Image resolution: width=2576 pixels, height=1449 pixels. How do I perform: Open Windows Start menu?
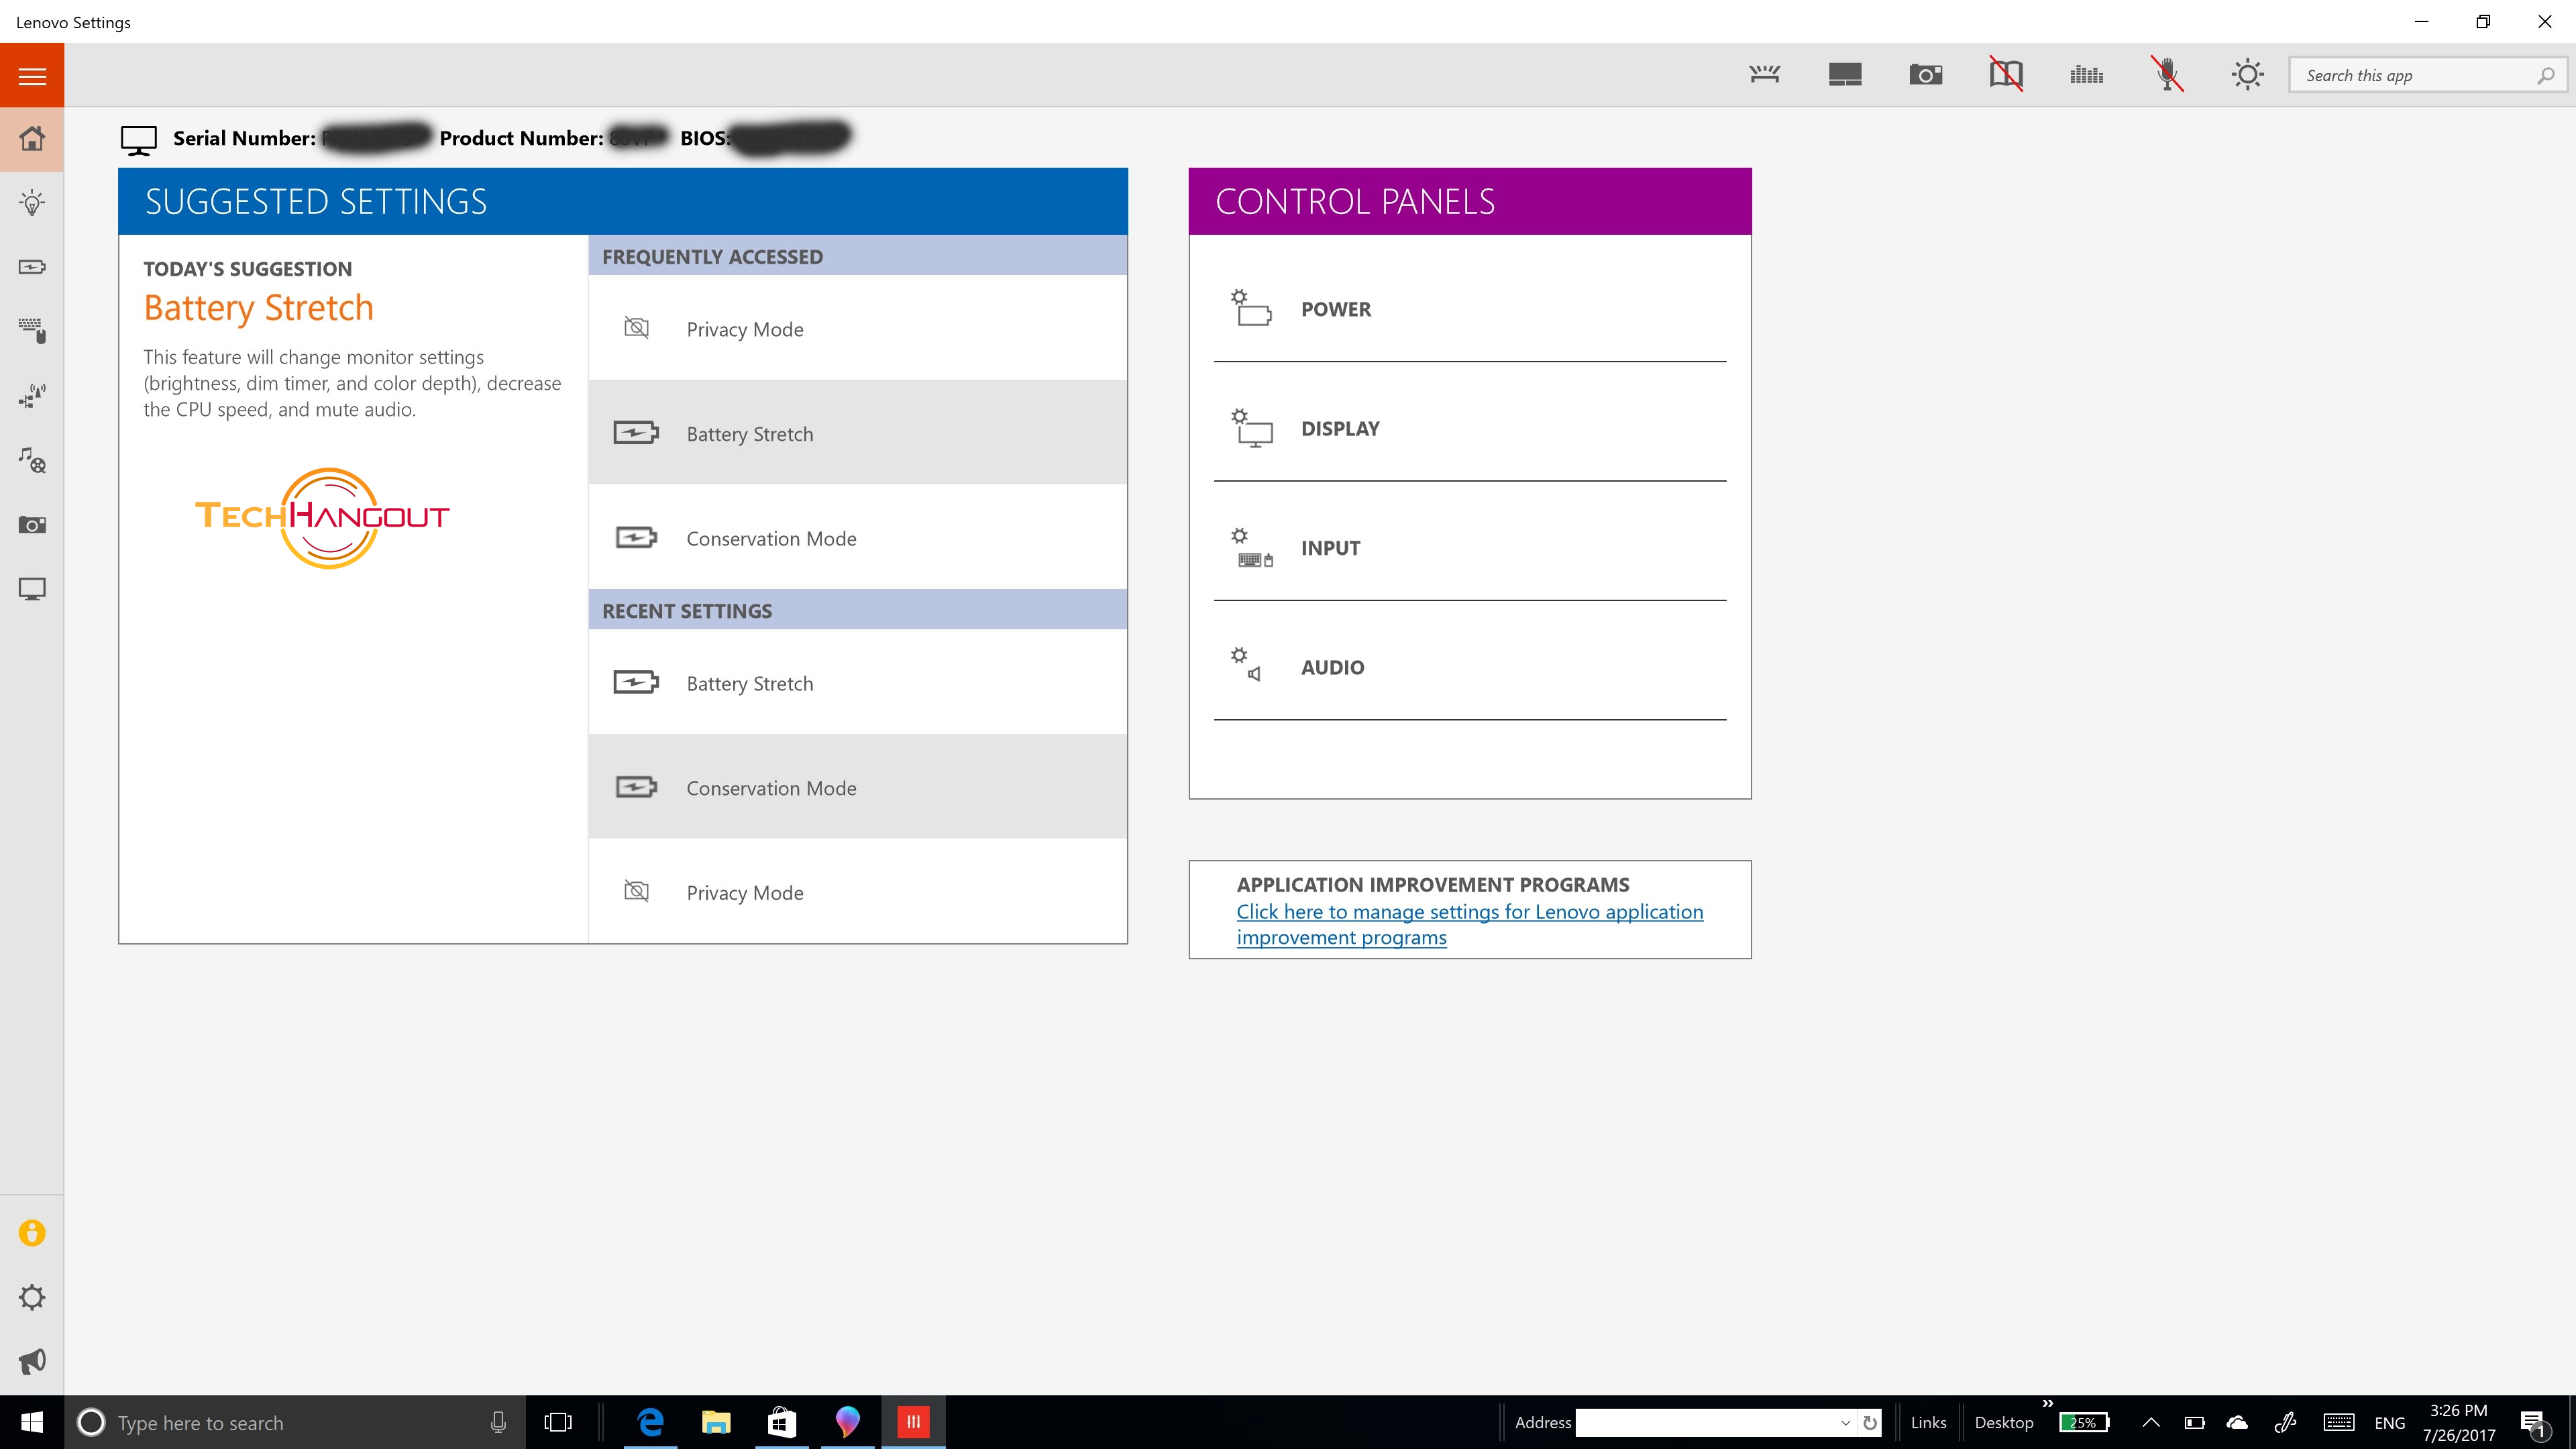click(32, 1422)
